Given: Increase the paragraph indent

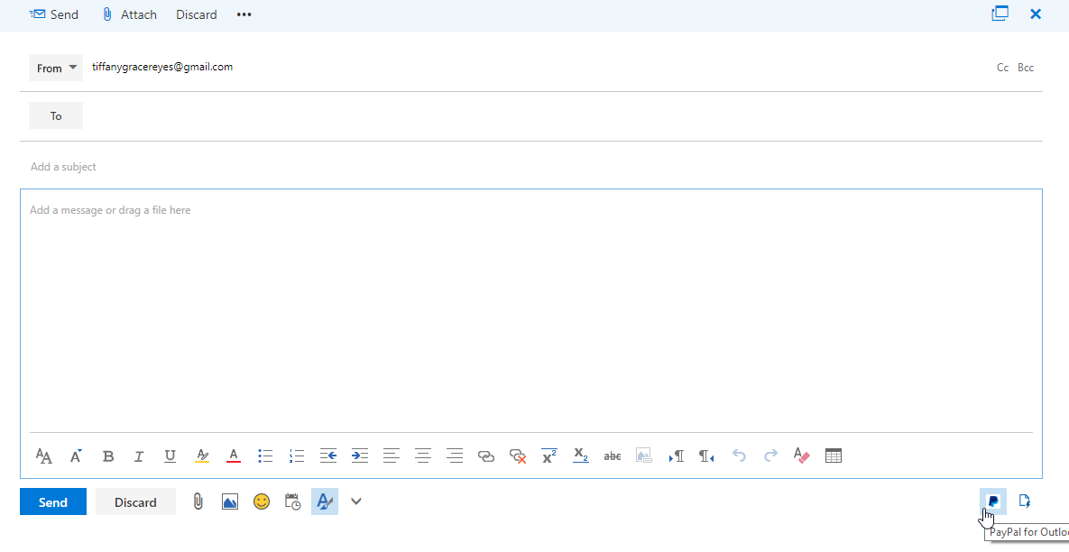Looking at the screenshot, I should [x=360, y=455].
